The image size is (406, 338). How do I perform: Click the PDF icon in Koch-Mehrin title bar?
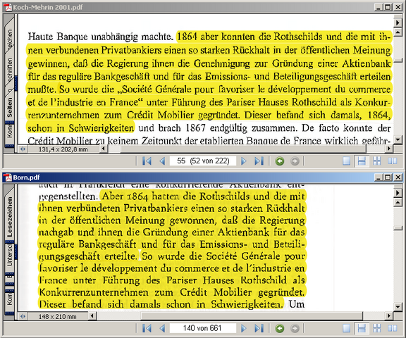coord(8,7)
